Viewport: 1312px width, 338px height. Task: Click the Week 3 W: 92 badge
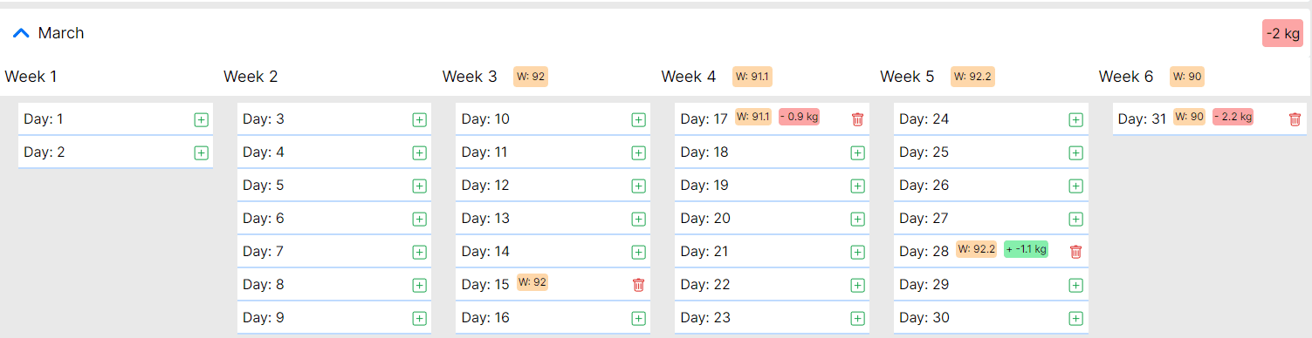click(531, 77)
